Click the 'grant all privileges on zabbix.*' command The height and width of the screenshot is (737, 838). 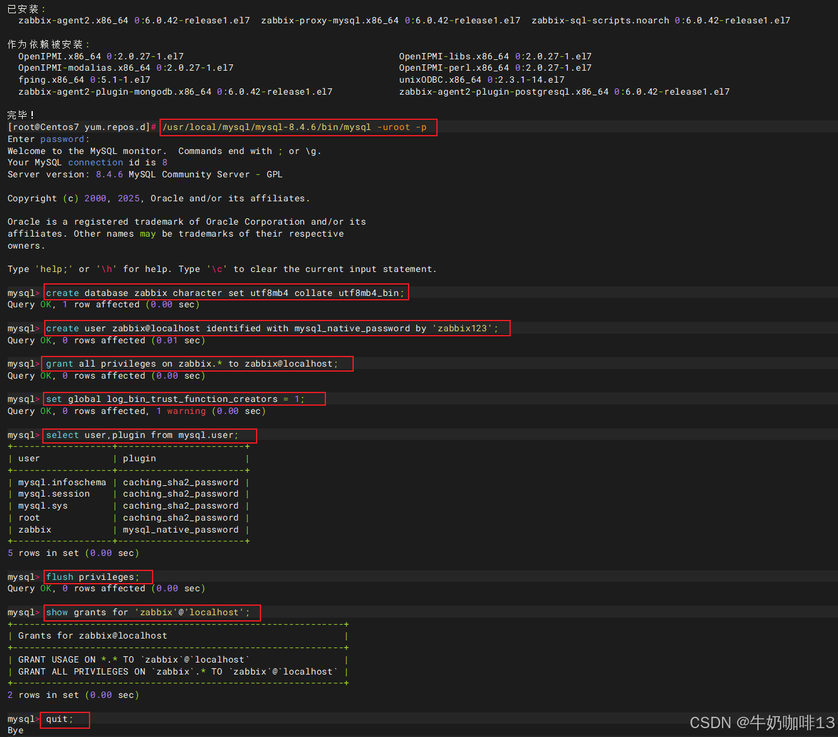click(192, 363)
